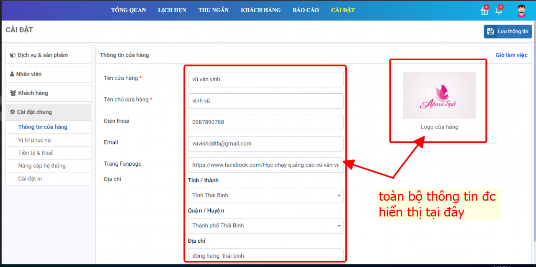Click the Giờ làm việc link
536x267 pixels.
[x=511, y=55]
